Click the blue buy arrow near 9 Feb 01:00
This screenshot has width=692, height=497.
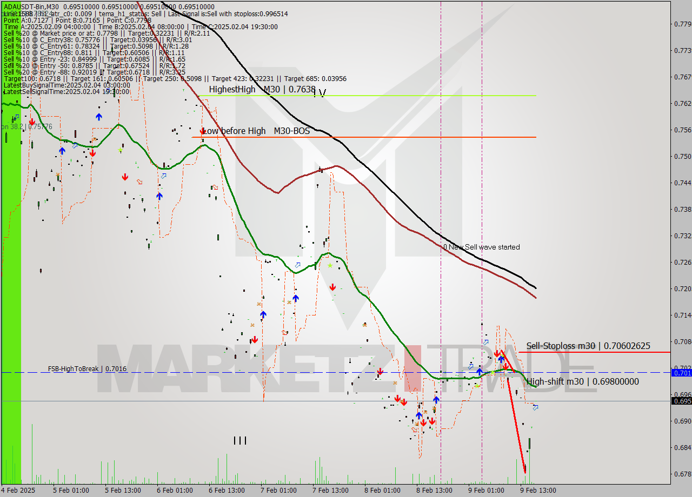480,371
